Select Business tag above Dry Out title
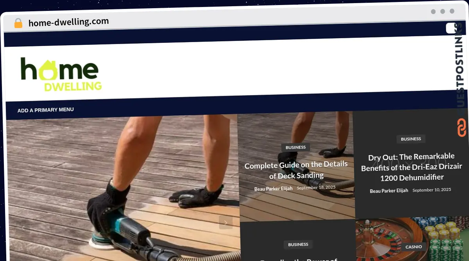Viewport: 469px width, 261px height. [411, 139]
